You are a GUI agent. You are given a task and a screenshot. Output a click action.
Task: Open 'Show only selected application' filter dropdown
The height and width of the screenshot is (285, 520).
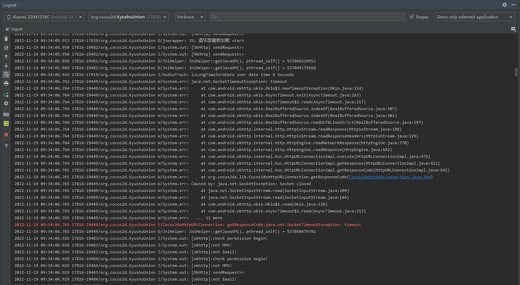pos(474,17)
